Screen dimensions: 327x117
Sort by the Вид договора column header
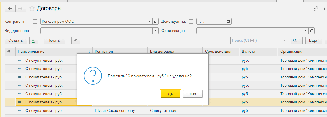pyautogui.click(x=175, y=52)
